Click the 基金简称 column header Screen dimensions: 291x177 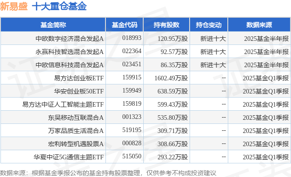click(x=53, y=25)
